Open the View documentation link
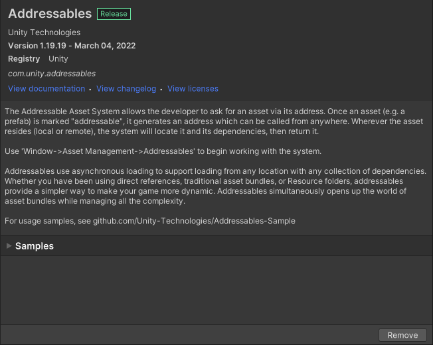Viewport: 433px width, 345px height. [x=46, y=89]
